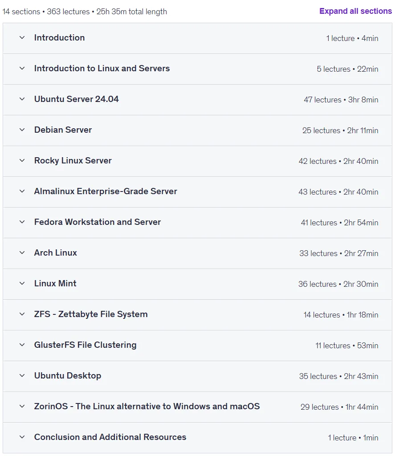The width and height of the screenshot is (395, 456).
Task: Click Almalinux Enterprise-Grade Server chevron
Action: 22,191
